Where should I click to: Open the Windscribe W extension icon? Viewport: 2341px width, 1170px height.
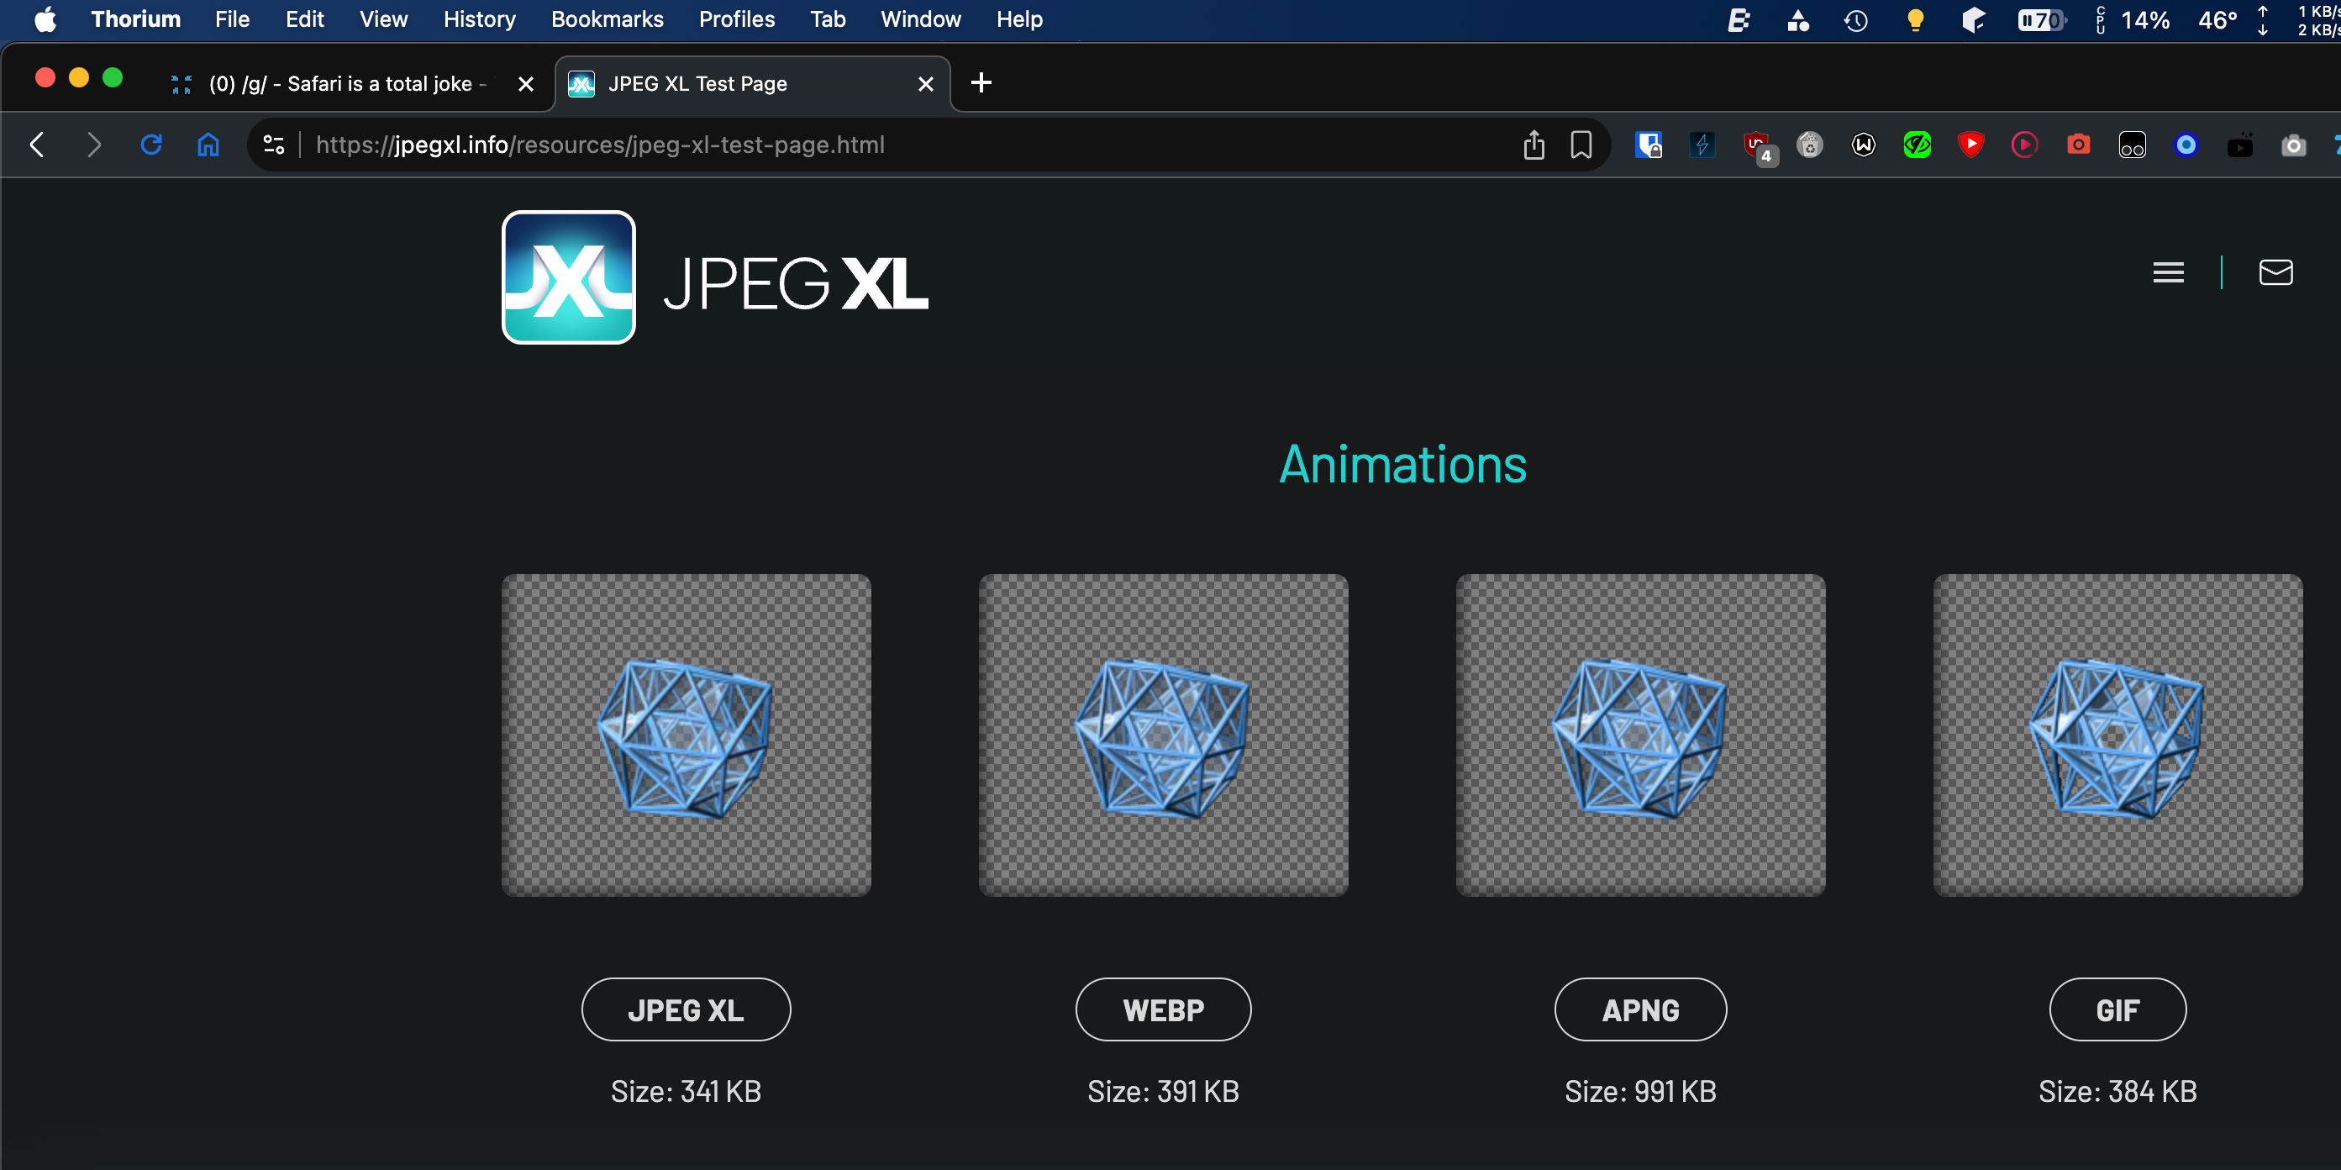[x=1864, y=145]
